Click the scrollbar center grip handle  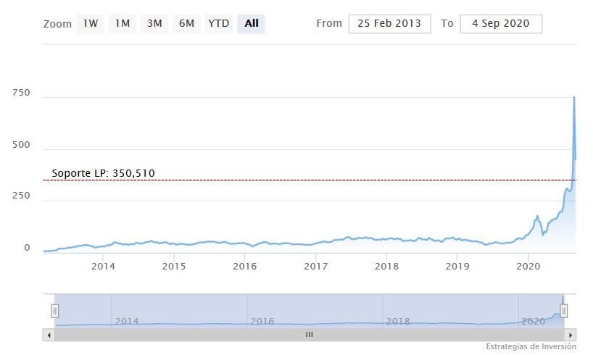tap(309, 335)
